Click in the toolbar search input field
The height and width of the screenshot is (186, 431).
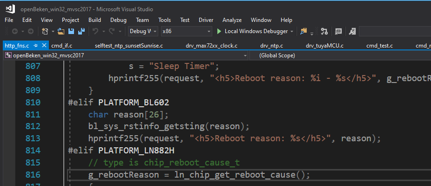coord(395,31)
